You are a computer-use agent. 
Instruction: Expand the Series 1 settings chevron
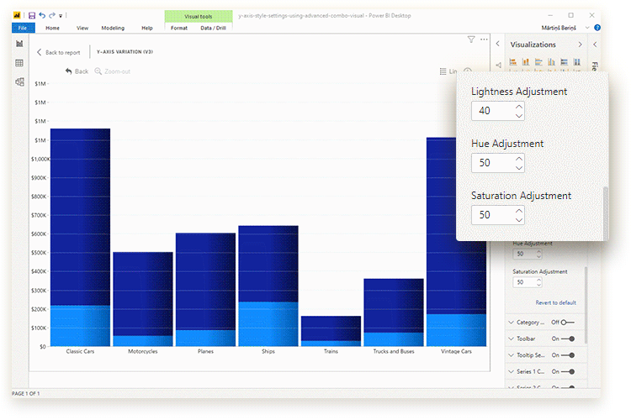point(511,370)
